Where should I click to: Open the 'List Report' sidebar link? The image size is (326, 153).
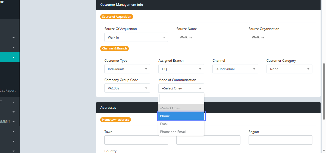pos(8,90)
